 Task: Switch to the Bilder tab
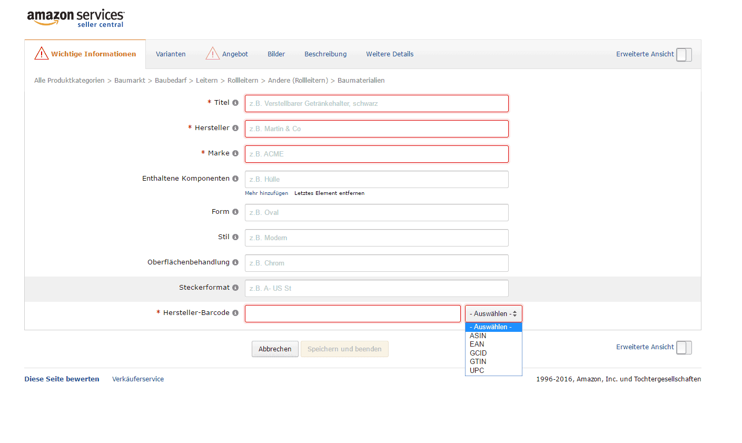point(276,54)
